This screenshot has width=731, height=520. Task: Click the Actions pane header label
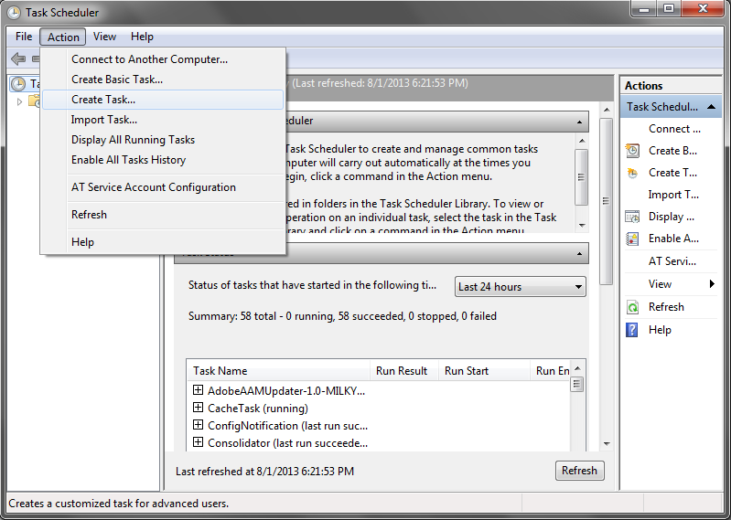click(643, 86)
